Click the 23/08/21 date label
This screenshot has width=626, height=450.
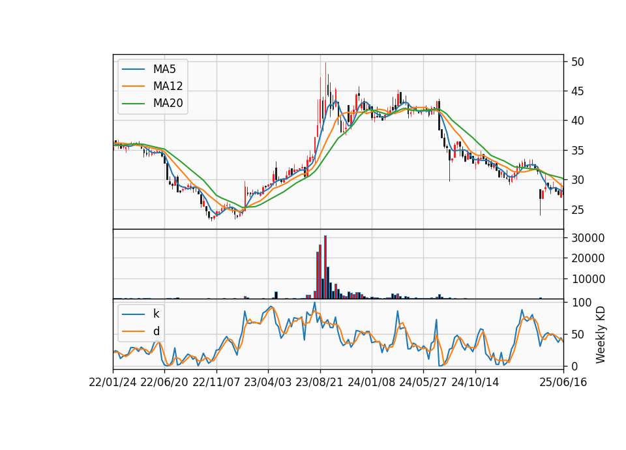[320, 383]
